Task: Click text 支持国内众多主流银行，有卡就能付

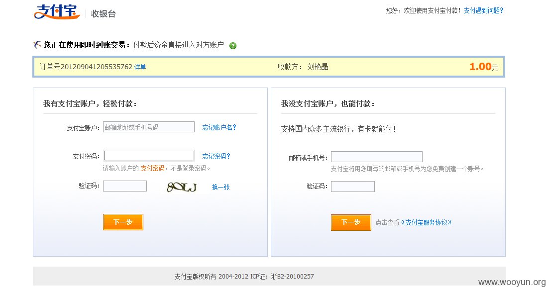Action: click(338, 129)
